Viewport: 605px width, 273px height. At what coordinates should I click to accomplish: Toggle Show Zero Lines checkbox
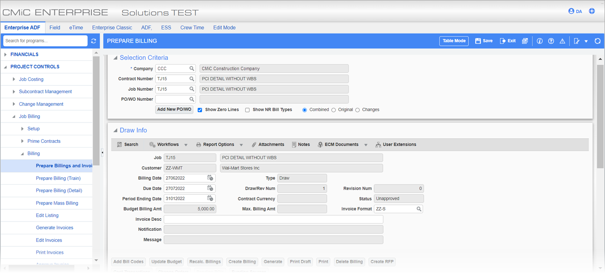tap(200, 110)
